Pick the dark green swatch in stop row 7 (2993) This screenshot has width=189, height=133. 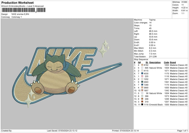click(x=142, y=82)
